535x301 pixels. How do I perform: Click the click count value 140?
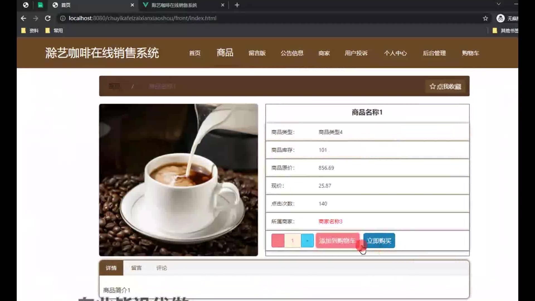(323, 204)
